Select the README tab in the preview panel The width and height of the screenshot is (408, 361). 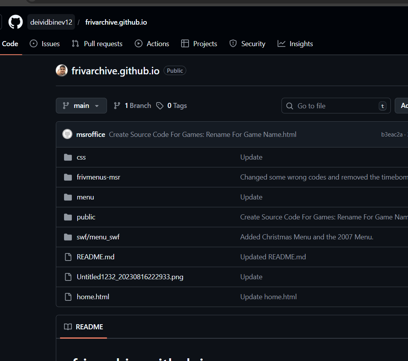click(84, 327)
